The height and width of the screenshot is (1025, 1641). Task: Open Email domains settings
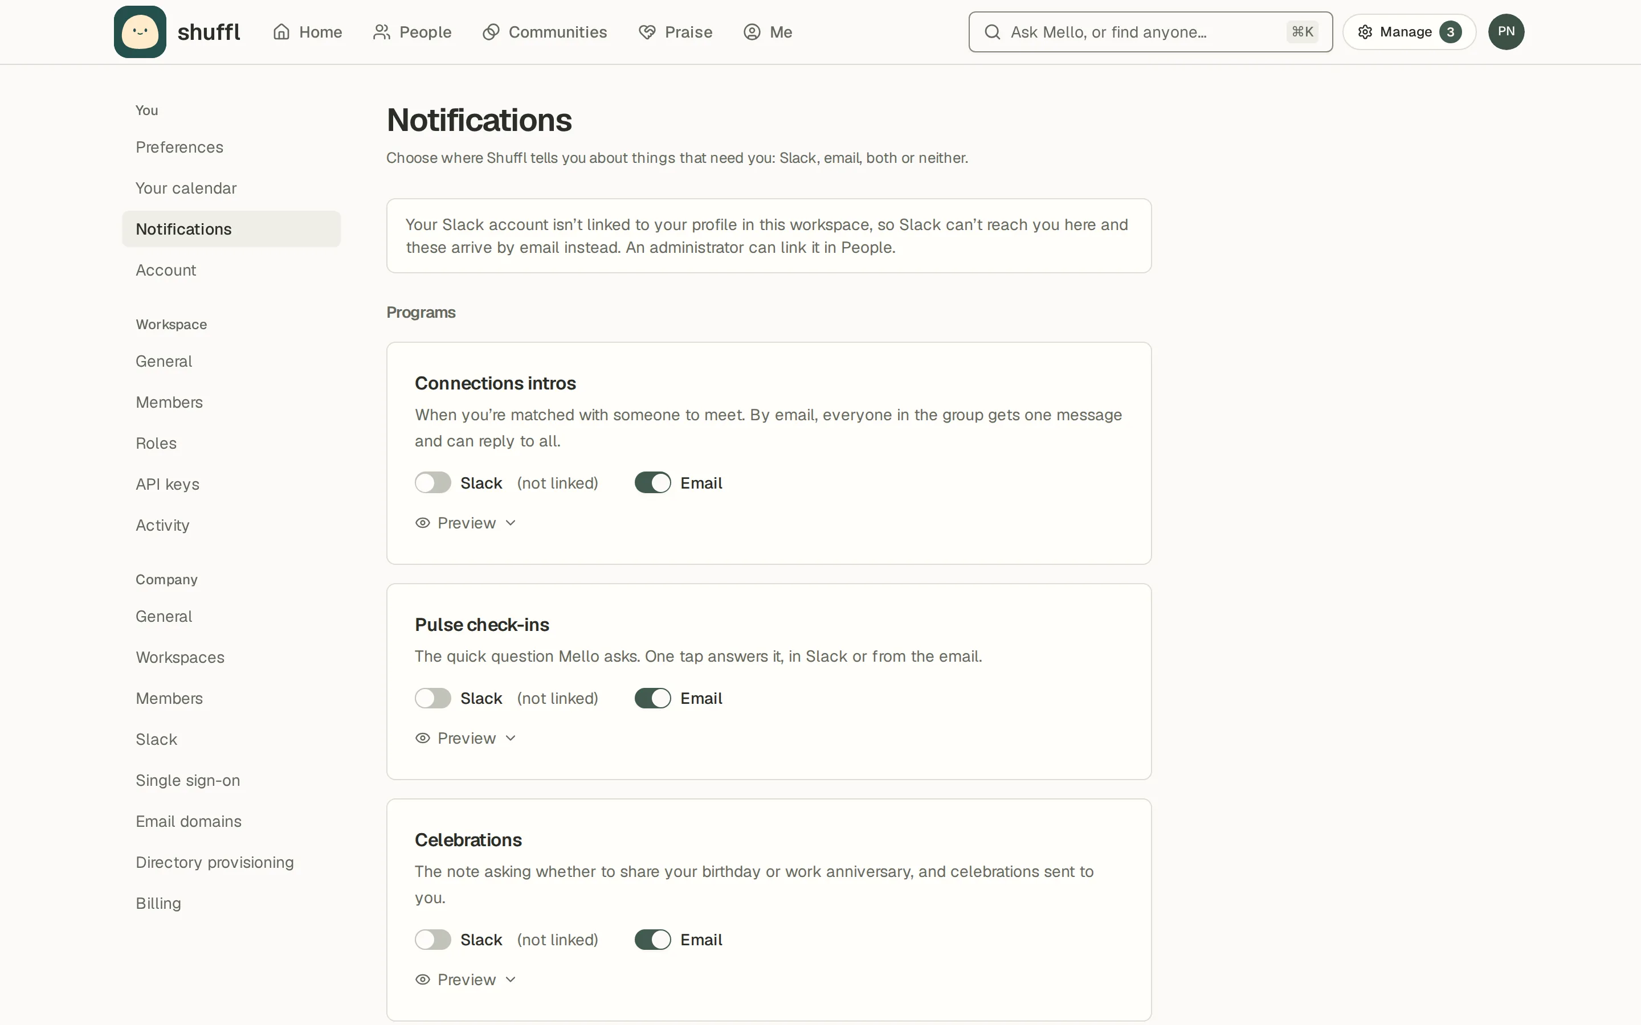click(x=231, y=821)
